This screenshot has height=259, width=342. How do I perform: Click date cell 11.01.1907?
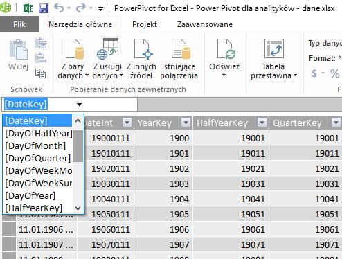[46, 245]
